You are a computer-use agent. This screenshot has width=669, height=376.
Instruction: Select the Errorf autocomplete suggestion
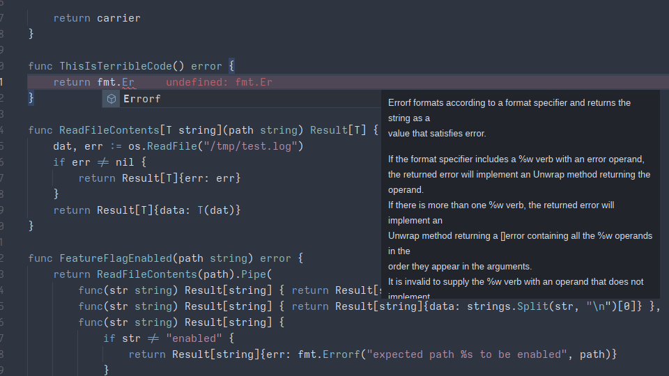click(x=142, y=99)
